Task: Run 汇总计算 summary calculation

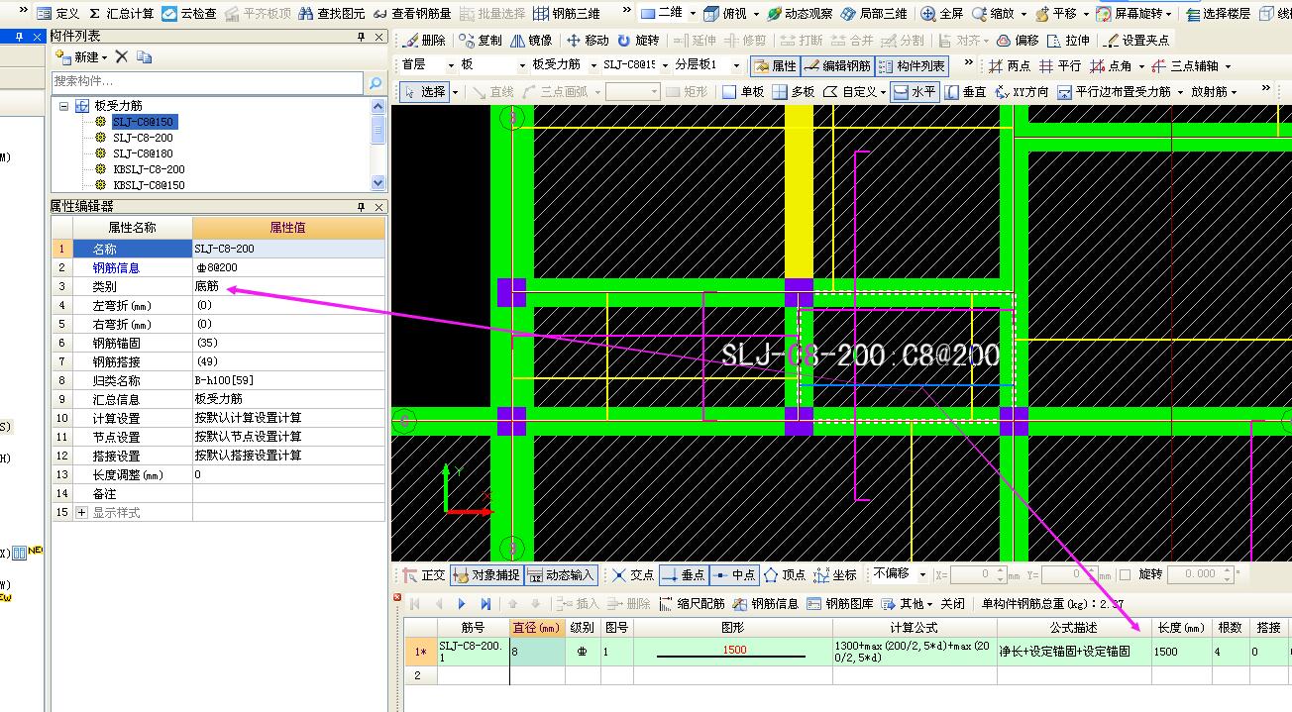Action: (121, 14)
